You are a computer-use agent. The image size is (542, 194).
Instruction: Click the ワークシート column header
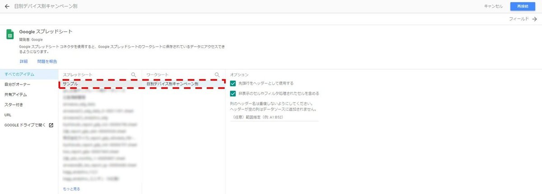[158, 74]
